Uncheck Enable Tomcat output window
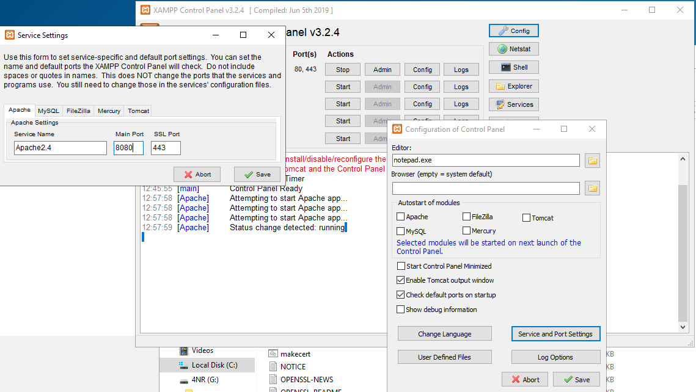696x392 pixels. 400,280
